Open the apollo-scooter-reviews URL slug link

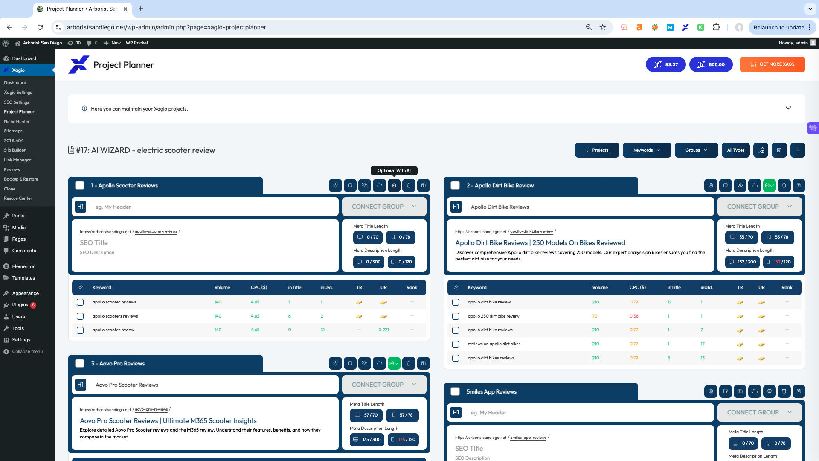[x=156, y=231]
